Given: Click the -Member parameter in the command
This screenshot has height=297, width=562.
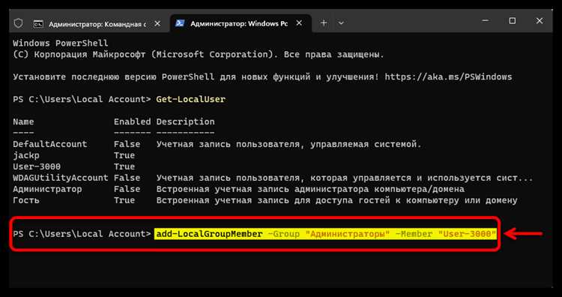Looking at the screenshot, I should pyautogui.click(x=414, y=234).
